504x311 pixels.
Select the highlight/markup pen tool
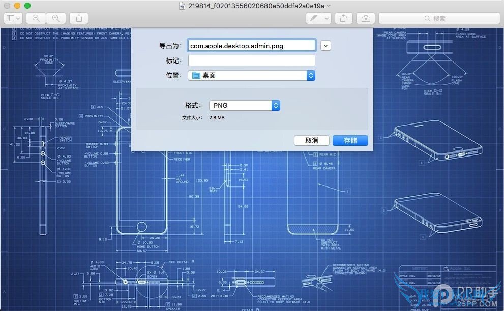point(314,18)
